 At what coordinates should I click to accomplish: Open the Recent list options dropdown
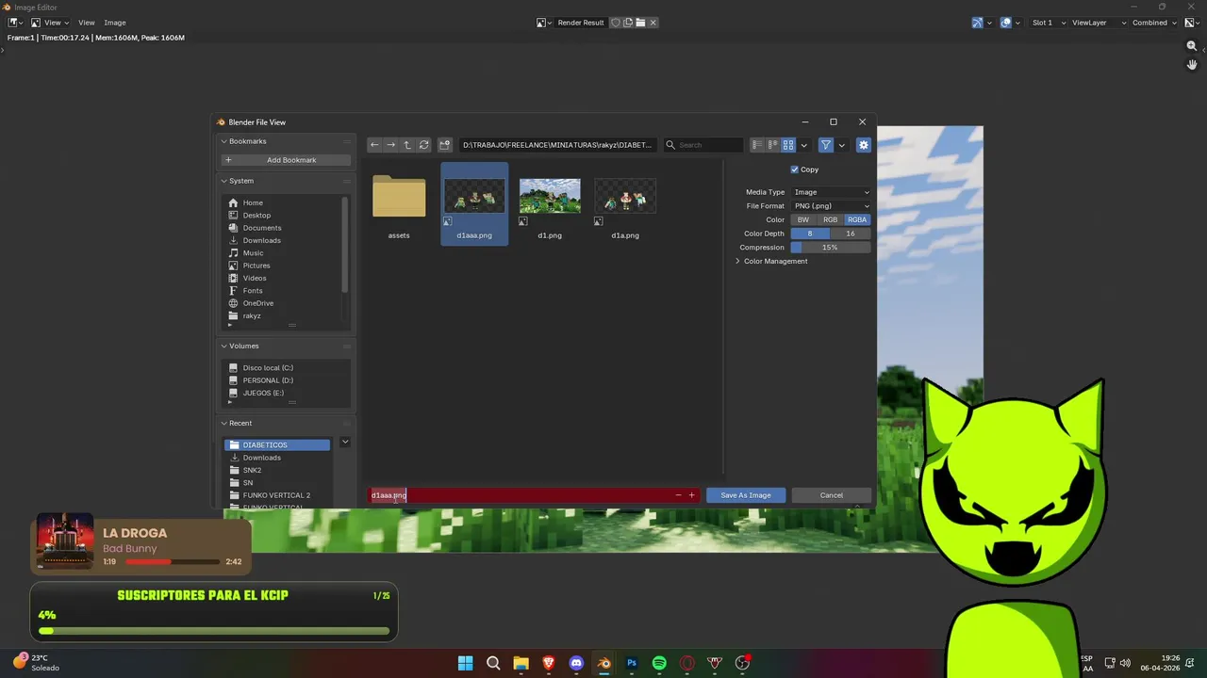pos(345,442)
